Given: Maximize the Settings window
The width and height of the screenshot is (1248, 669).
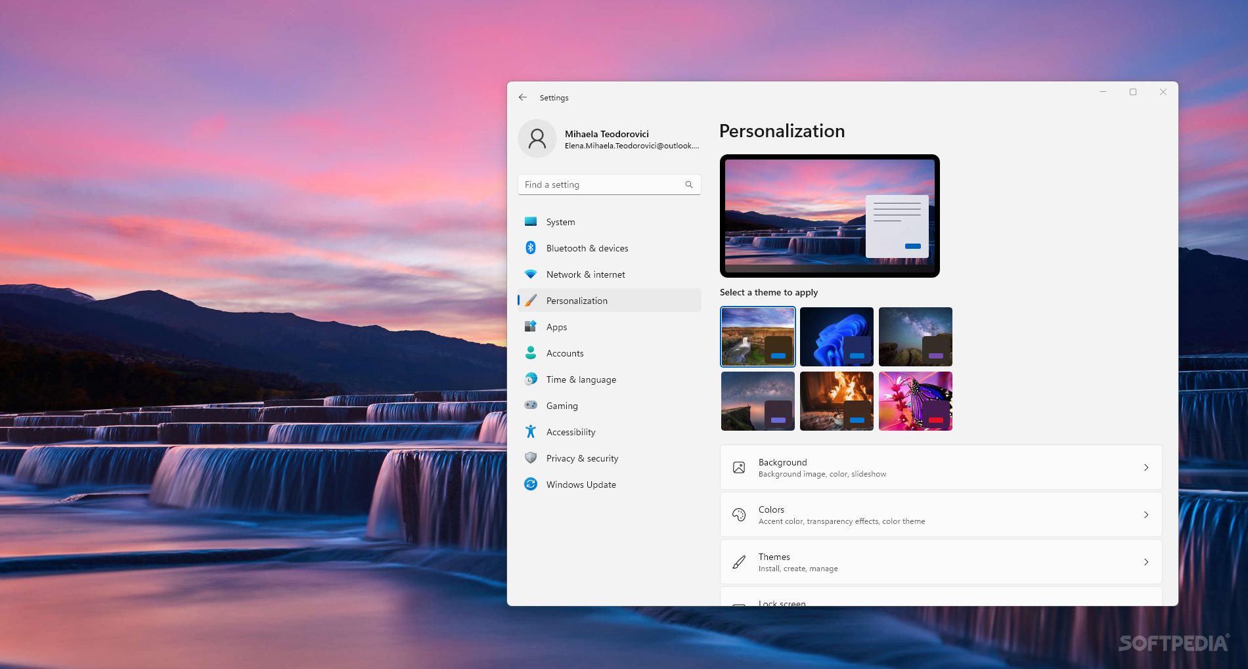Looking at the screenshot, I should pos(1133,92).
